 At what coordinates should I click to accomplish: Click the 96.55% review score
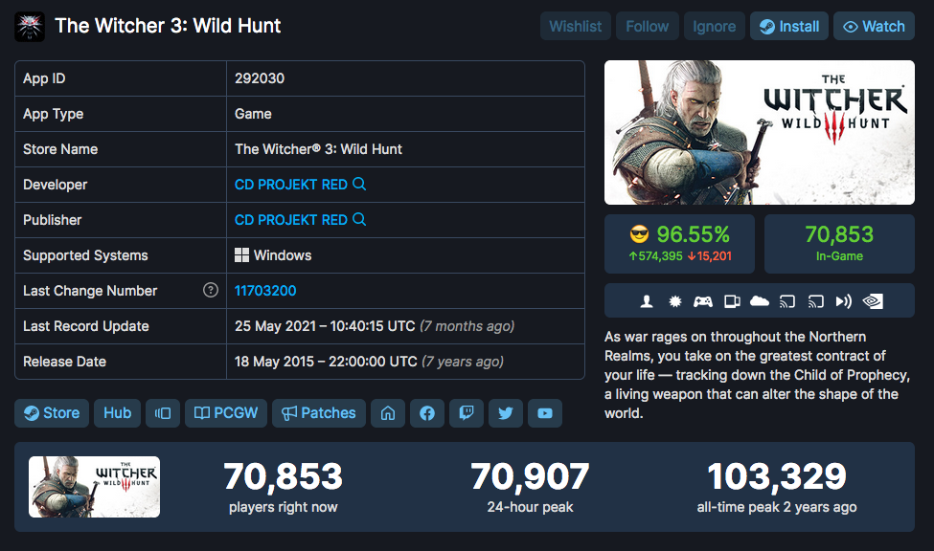pos(694,234)
